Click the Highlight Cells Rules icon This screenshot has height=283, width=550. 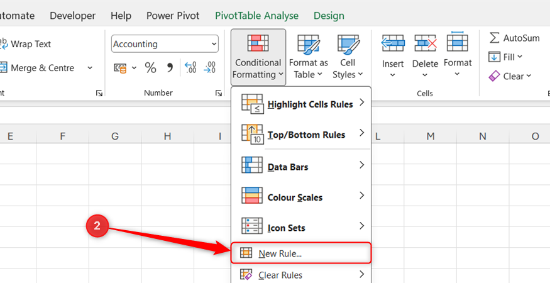point(252,104)
